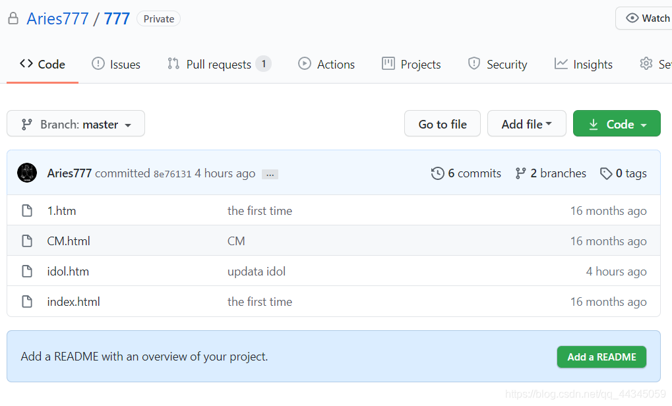Open the 'the first time' commit for 1.htm

260,211
